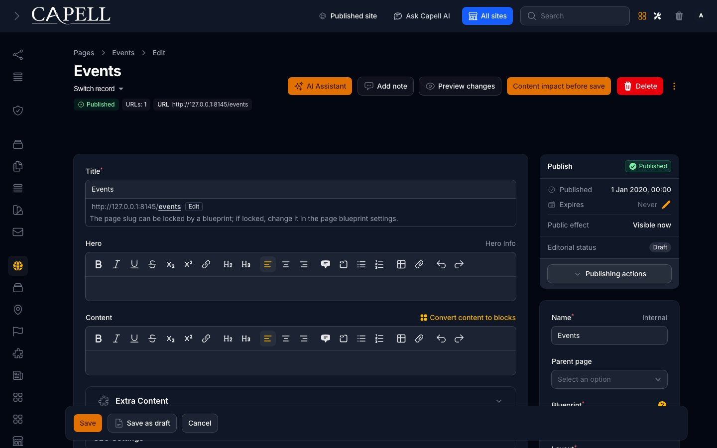
Task: Click the All sites button
Action: (x=487, y=16)
